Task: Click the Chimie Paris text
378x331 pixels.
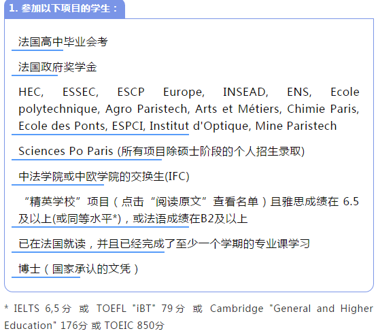Action: pyautogui.click(x=323, y=109)
